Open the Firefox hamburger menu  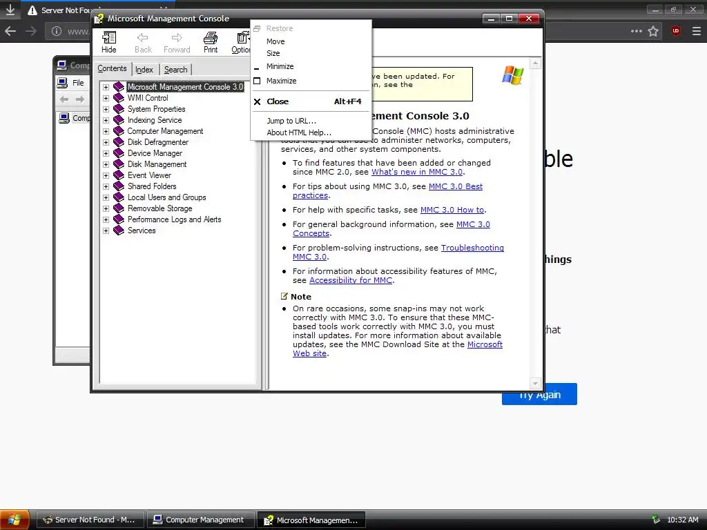(697, 31)
